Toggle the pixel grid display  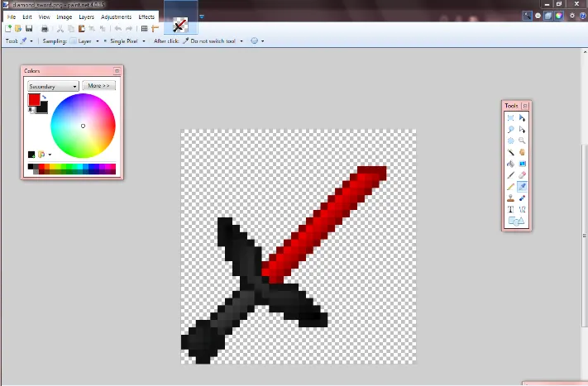(x=145, y=28)
